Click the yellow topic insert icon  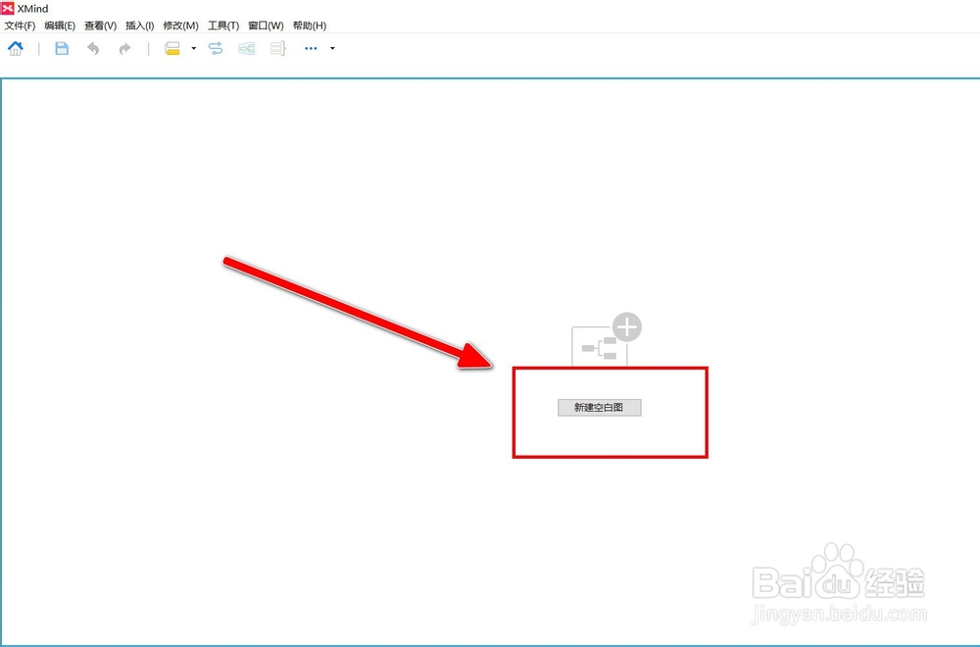pyautogui.click(x=172, y=48)
